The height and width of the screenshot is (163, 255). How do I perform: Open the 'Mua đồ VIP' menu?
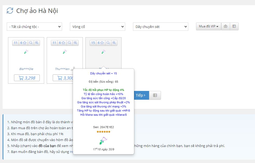208,26
